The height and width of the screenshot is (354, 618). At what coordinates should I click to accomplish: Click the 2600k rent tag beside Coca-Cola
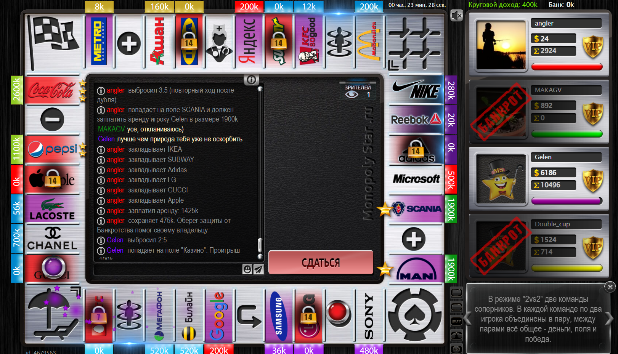click(17, 90)
